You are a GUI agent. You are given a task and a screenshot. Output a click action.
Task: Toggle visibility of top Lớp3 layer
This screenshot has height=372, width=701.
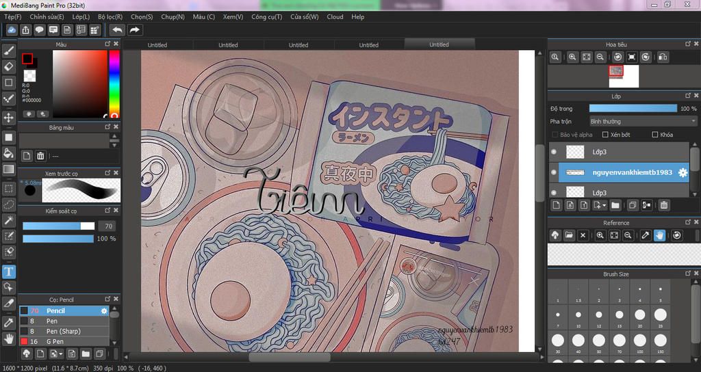554,152
